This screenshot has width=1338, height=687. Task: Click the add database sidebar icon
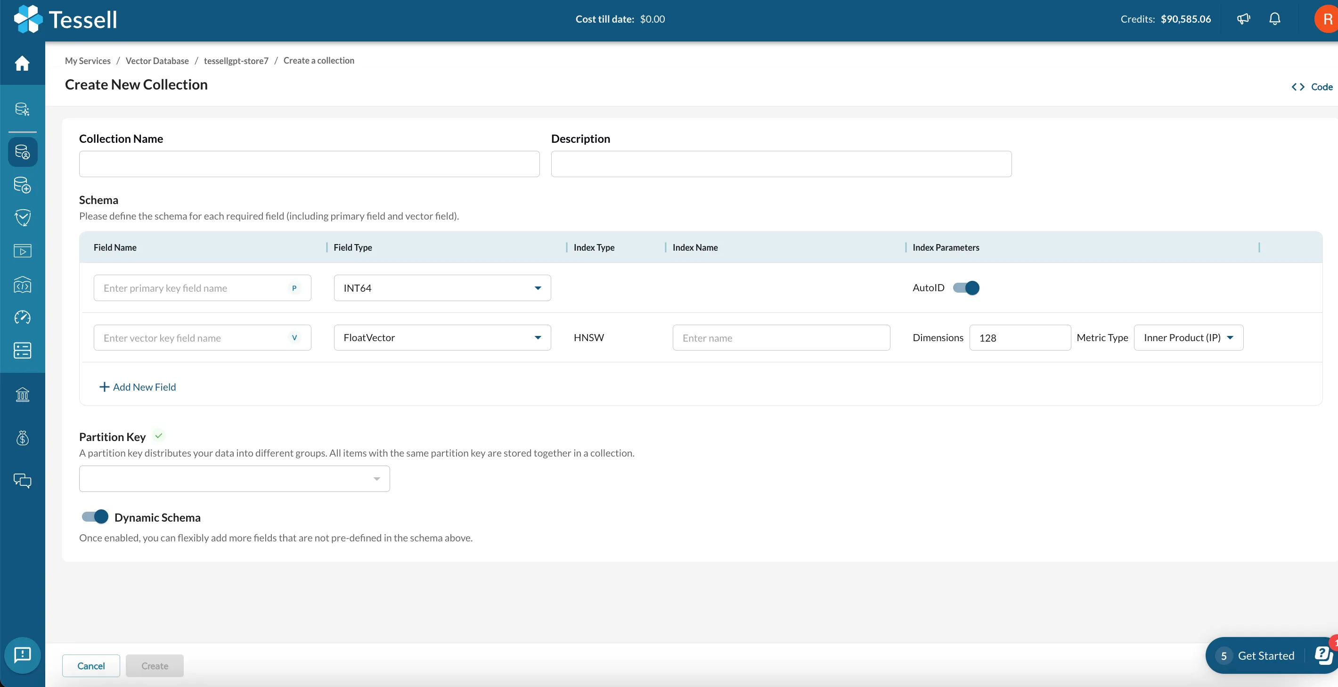click(22, 185)
